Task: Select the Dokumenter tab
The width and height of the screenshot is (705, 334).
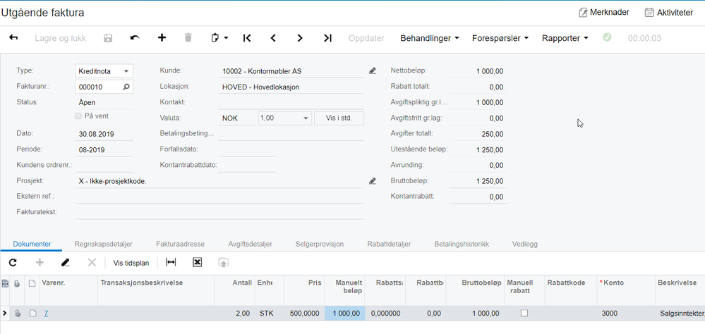Action: coord(32,244)
